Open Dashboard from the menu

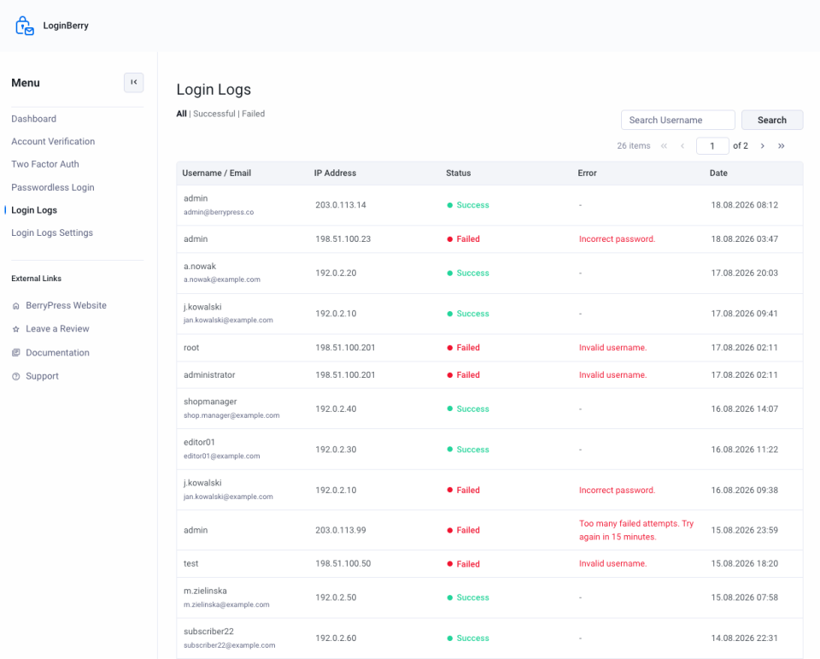point(34,119)
